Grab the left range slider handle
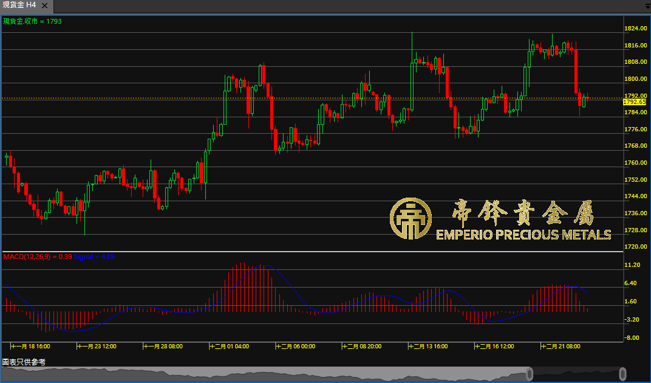This screenshot has width=651, height=383. (x=530, y=374)
